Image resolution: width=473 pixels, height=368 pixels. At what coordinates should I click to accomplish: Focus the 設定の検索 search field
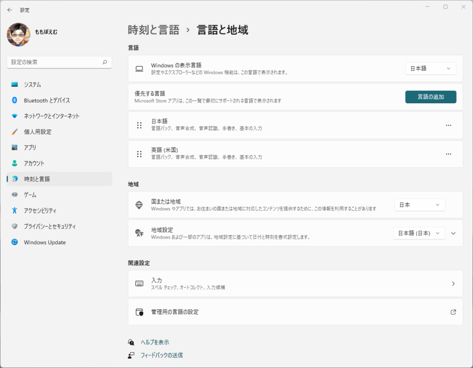click(59, 62)
